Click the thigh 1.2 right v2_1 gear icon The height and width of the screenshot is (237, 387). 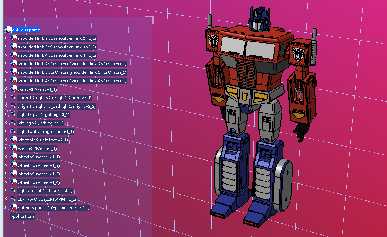(x=13, y=97)
